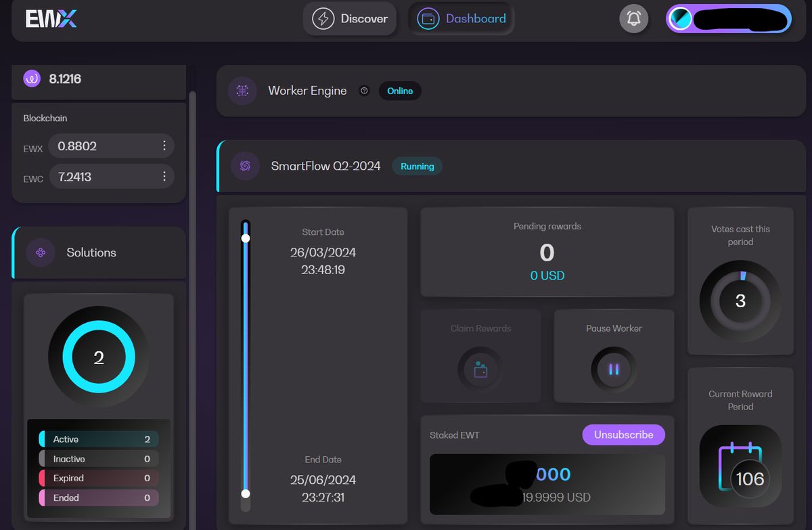Open EWX balance options menu
Image resolution: width=812 pixels, height=530 pixels.
(164, 146)
